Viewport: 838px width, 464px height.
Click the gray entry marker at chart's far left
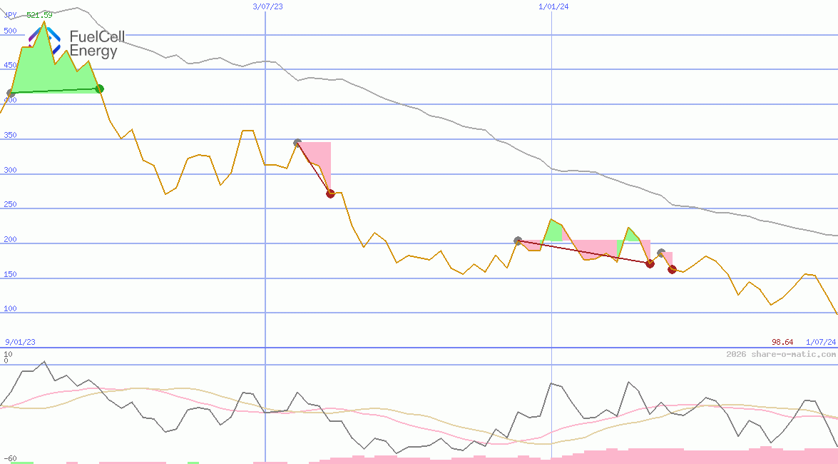click(x=10, y=94)
